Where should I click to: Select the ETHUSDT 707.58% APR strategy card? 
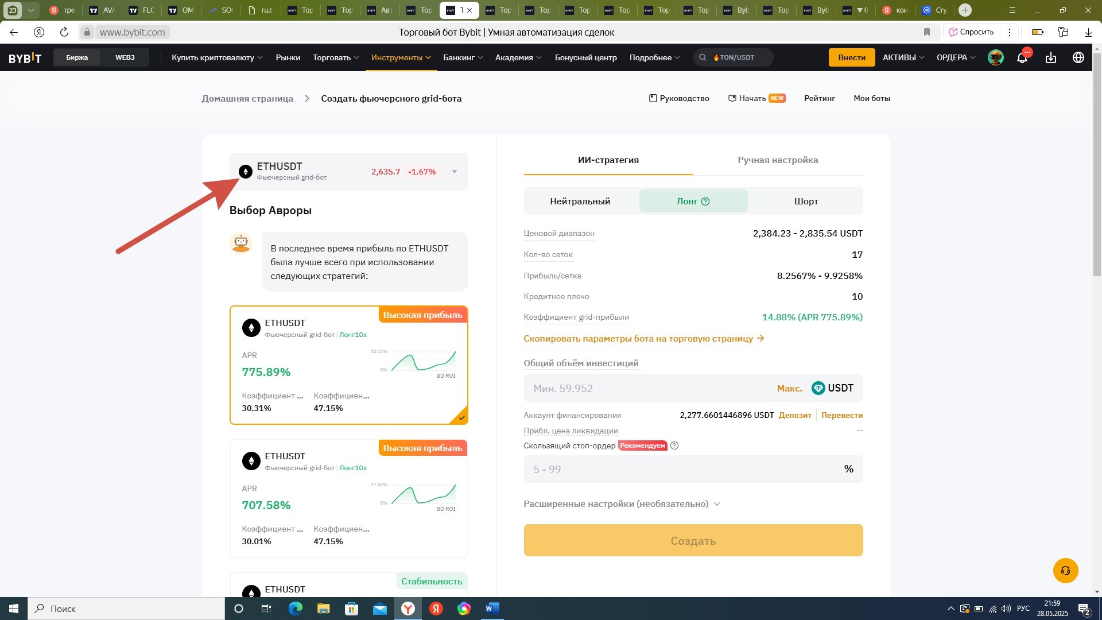click(x=349, y=498)
